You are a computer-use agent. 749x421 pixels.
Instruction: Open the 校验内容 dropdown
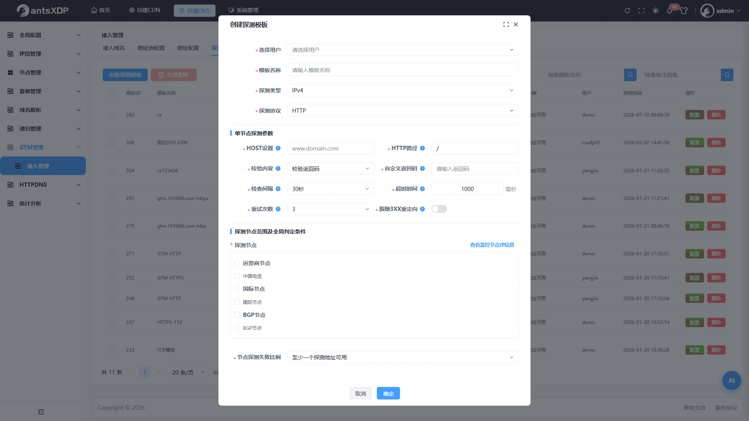330,168
